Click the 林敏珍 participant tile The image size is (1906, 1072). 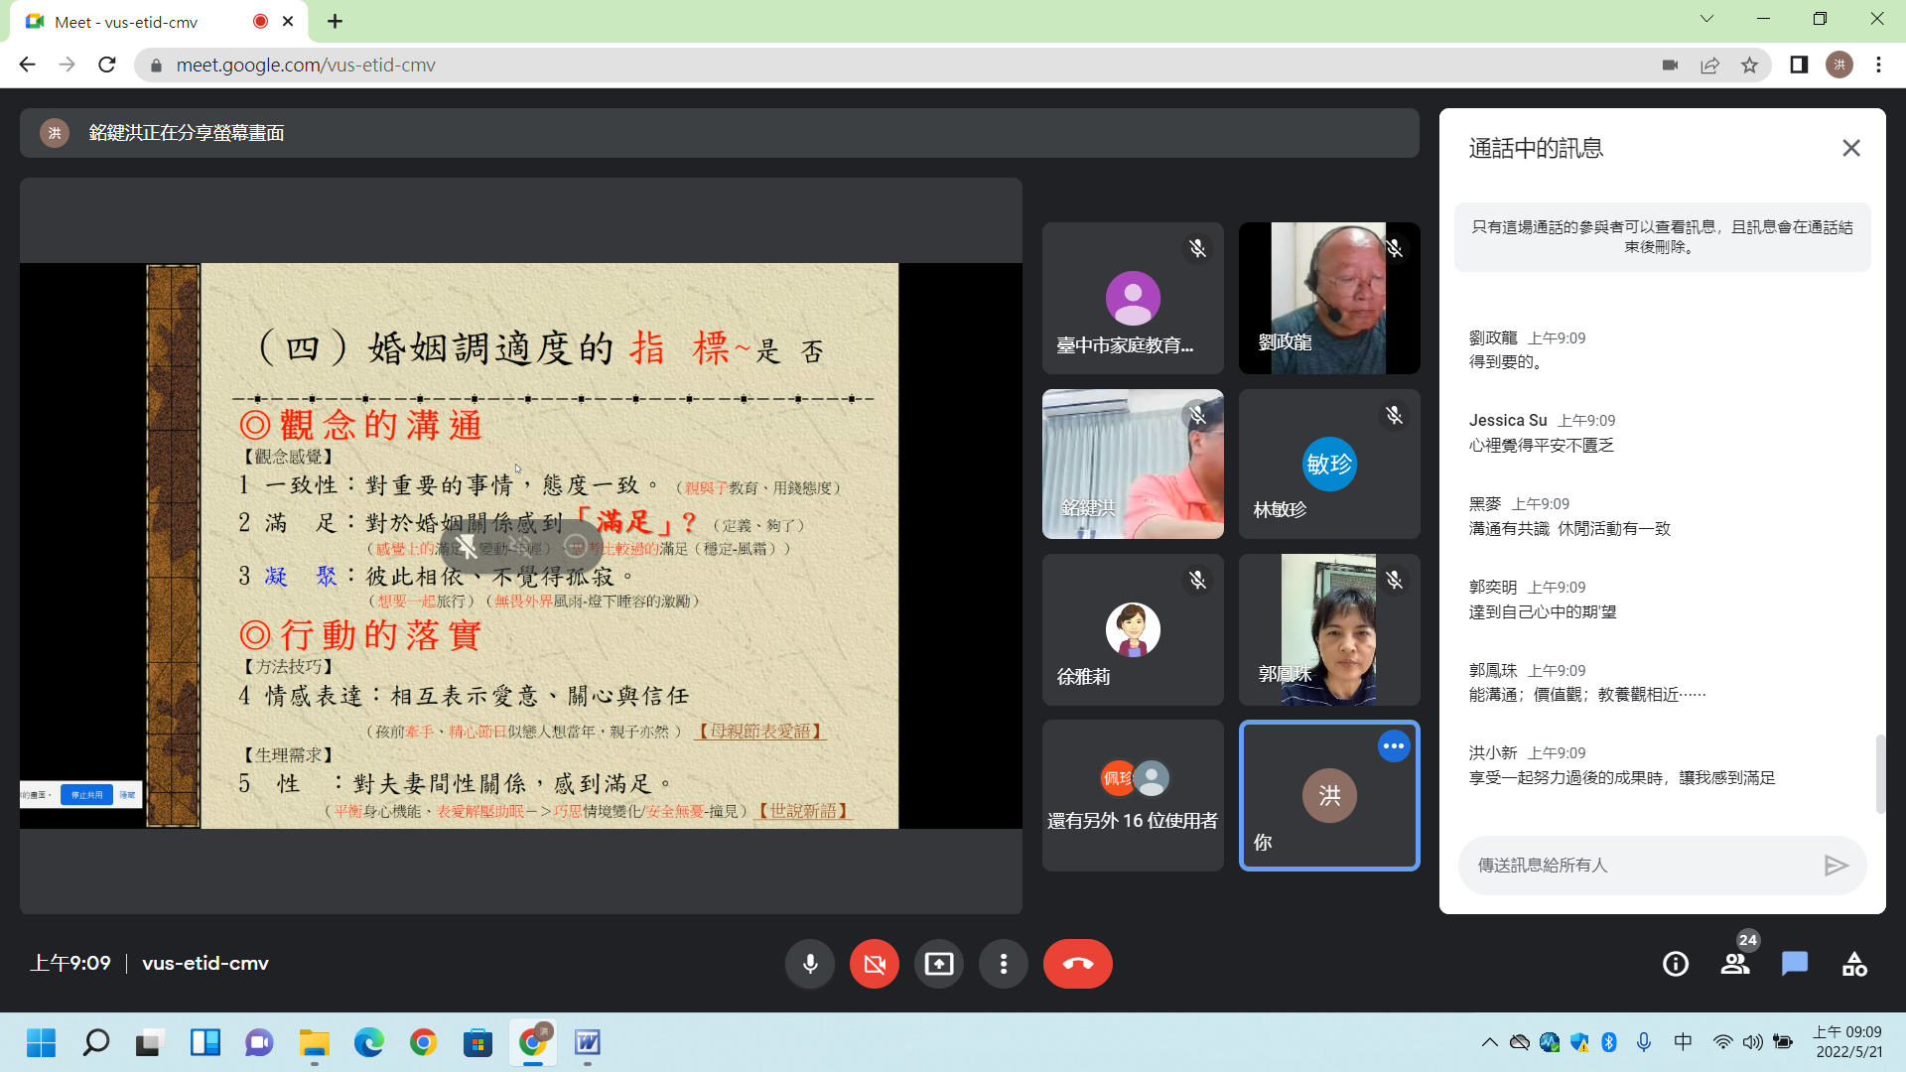tap(1329, 464)
